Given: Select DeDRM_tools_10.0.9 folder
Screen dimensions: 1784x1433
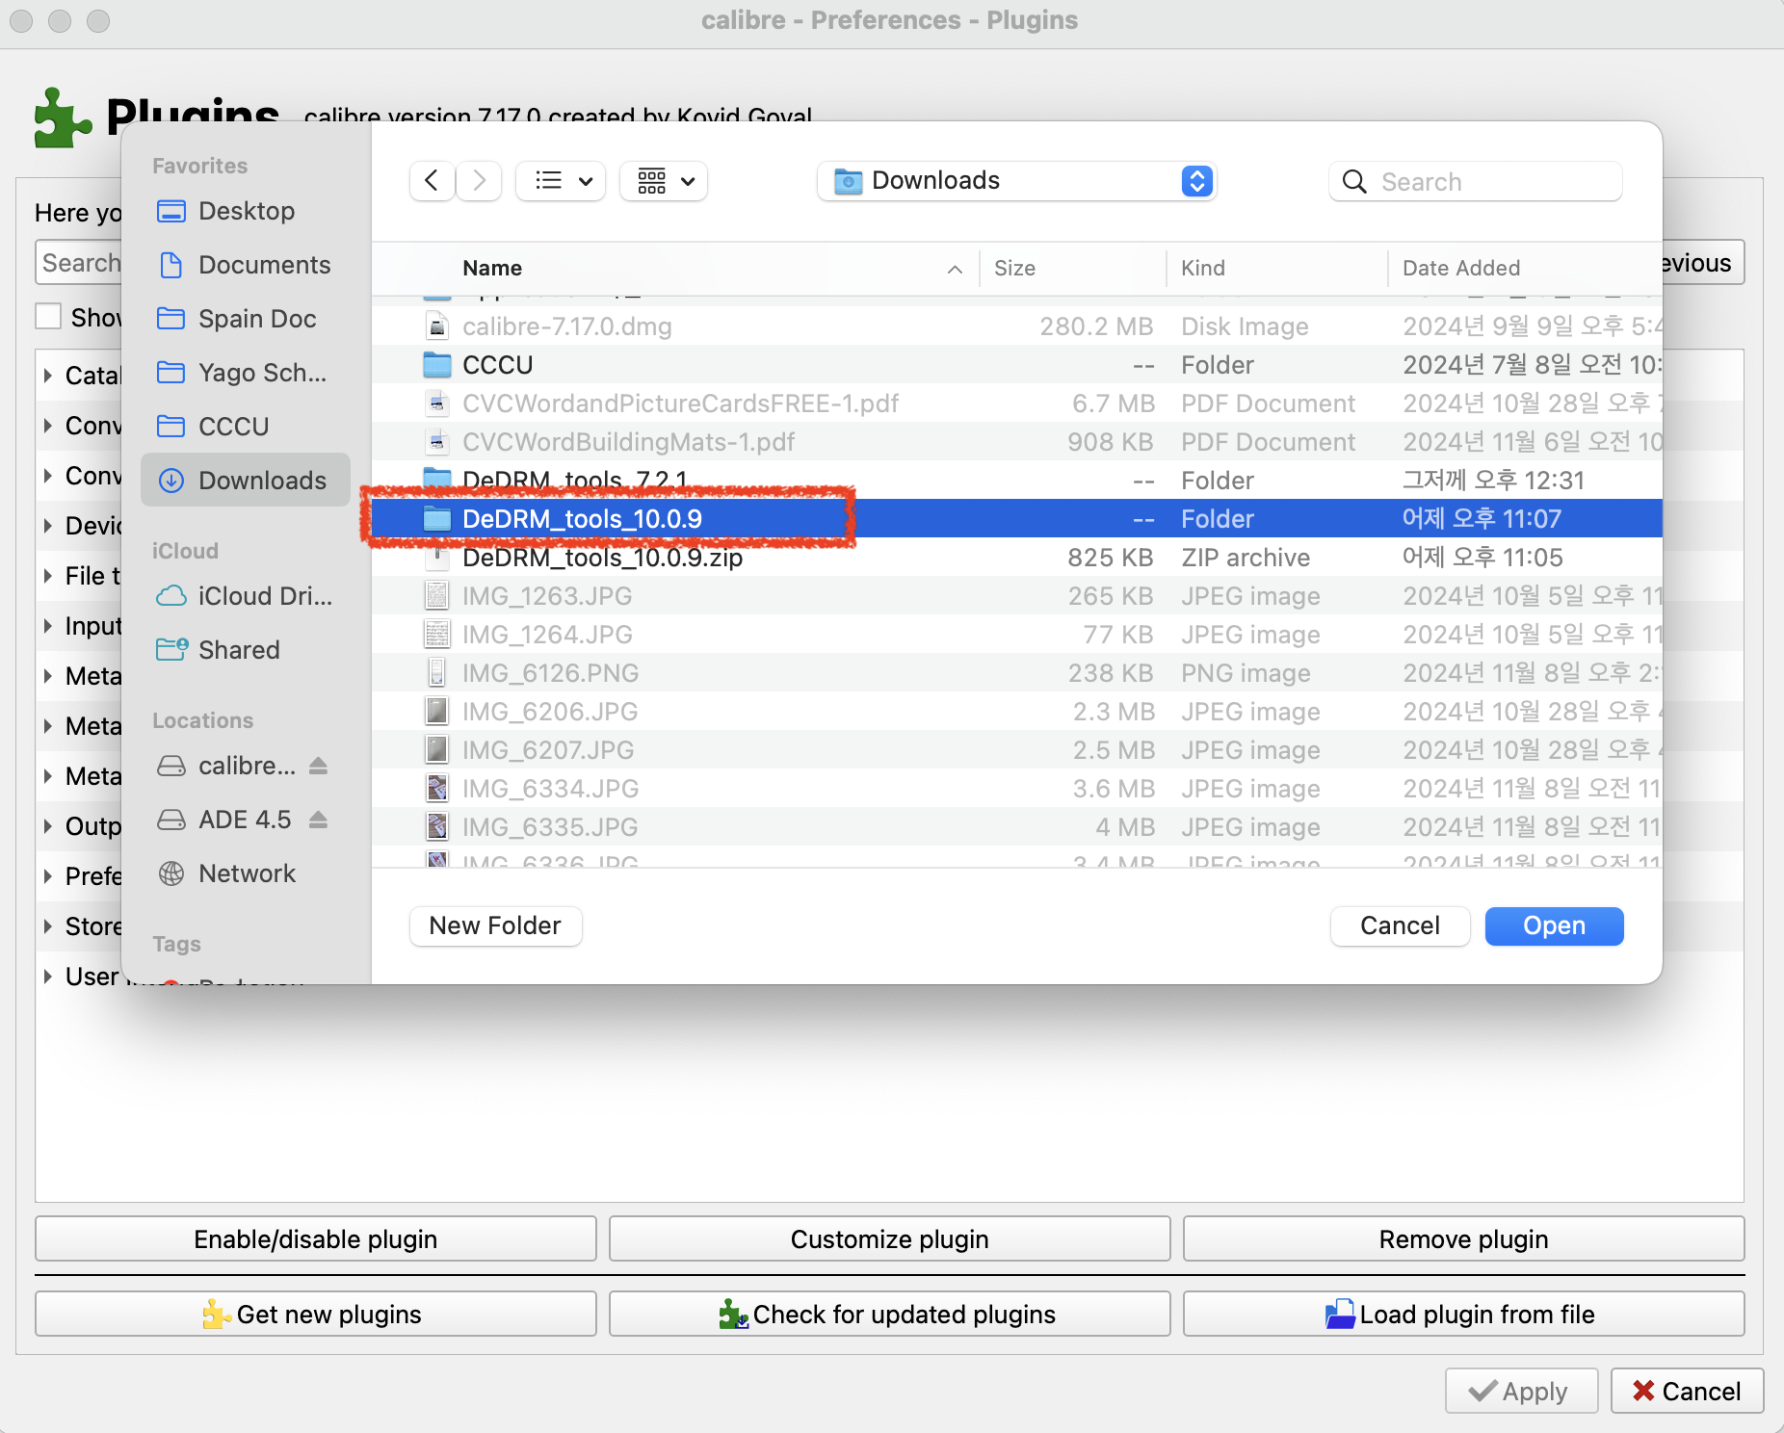Looking at the screenshot, I should pos(1017,519).
